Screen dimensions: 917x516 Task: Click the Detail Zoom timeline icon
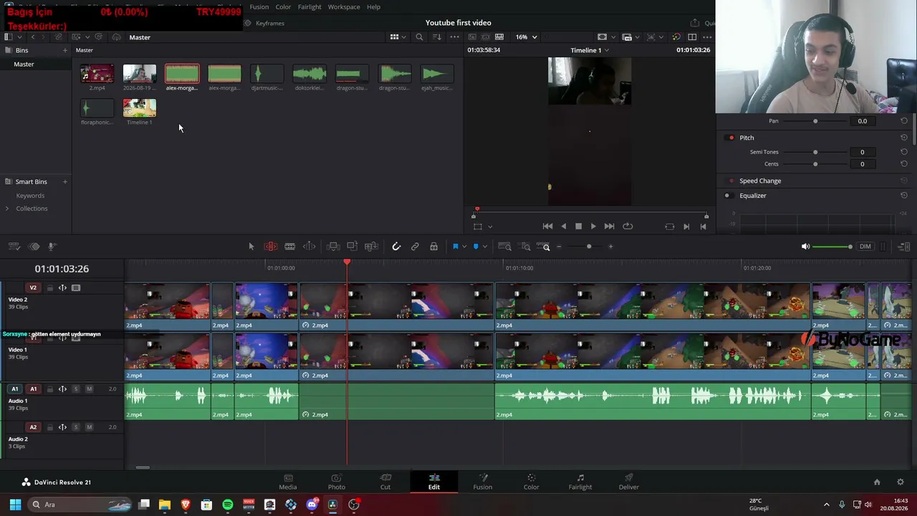pos(526,247)
